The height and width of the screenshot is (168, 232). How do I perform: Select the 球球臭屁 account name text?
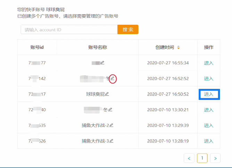pyautogui.click(x=96, y=94)
